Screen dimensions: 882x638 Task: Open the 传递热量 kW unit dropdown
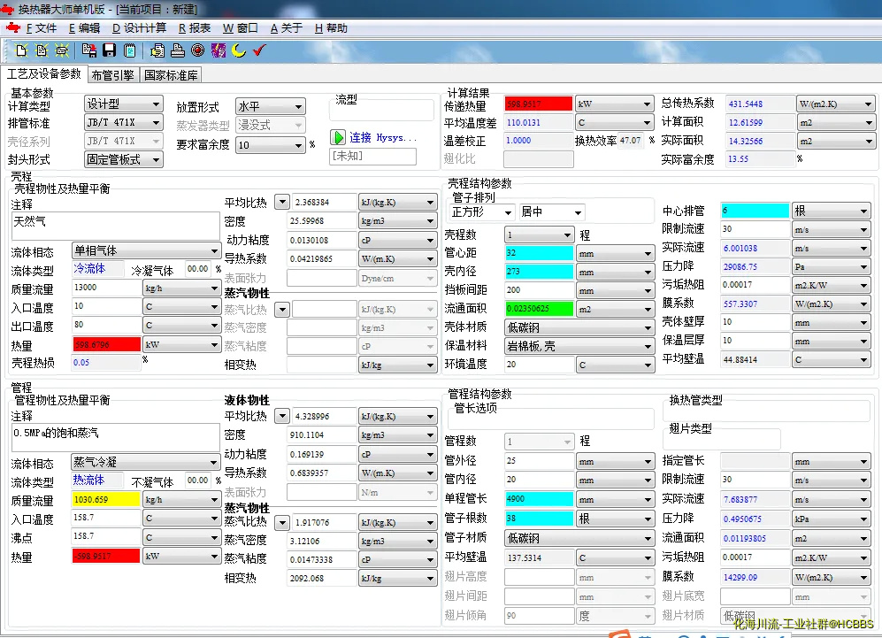(x=614, y=104)
